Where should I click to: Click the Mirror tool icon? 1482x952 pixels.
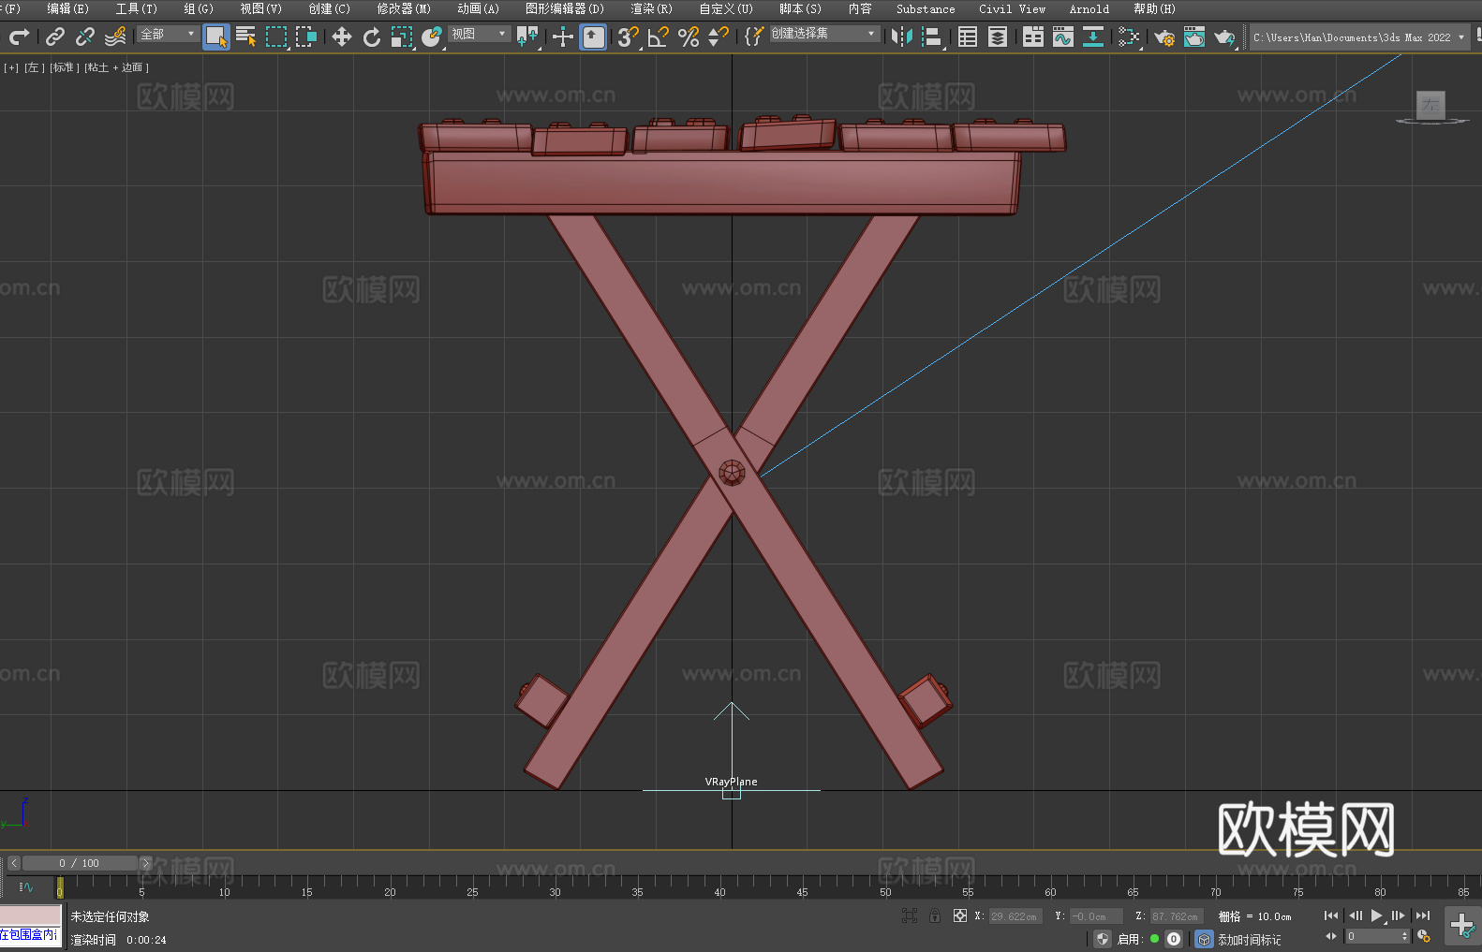click(902, 37)
